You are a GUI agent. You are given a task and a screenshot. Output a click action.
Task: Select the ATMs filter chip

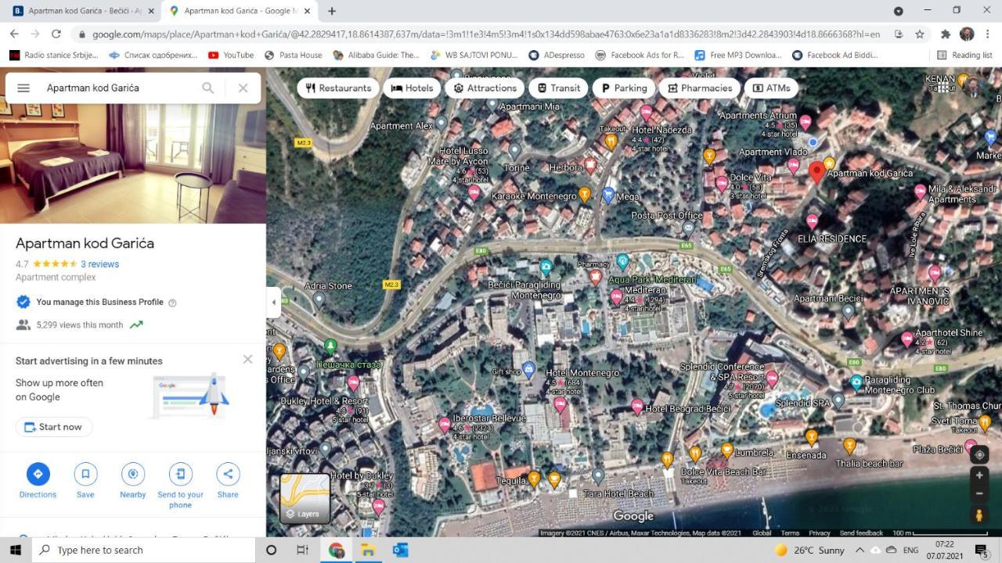[x=771, y=88]
